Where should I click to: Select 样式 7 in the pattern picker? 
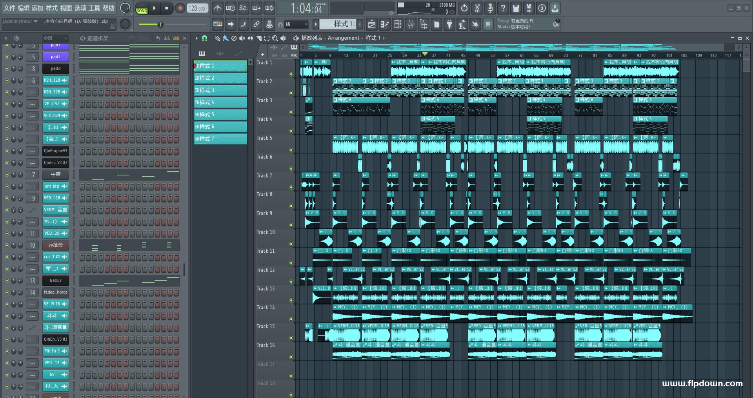(220, 139)
